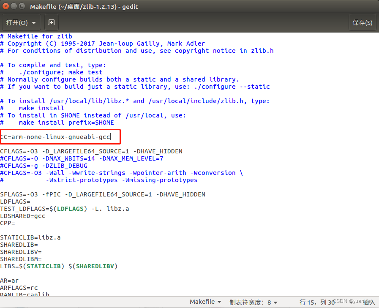Place cursor in CC=arm-none-linux-gnueabi-gcc line
The width and height of the screenshot is (379, 308).
(x=55, y=137)
